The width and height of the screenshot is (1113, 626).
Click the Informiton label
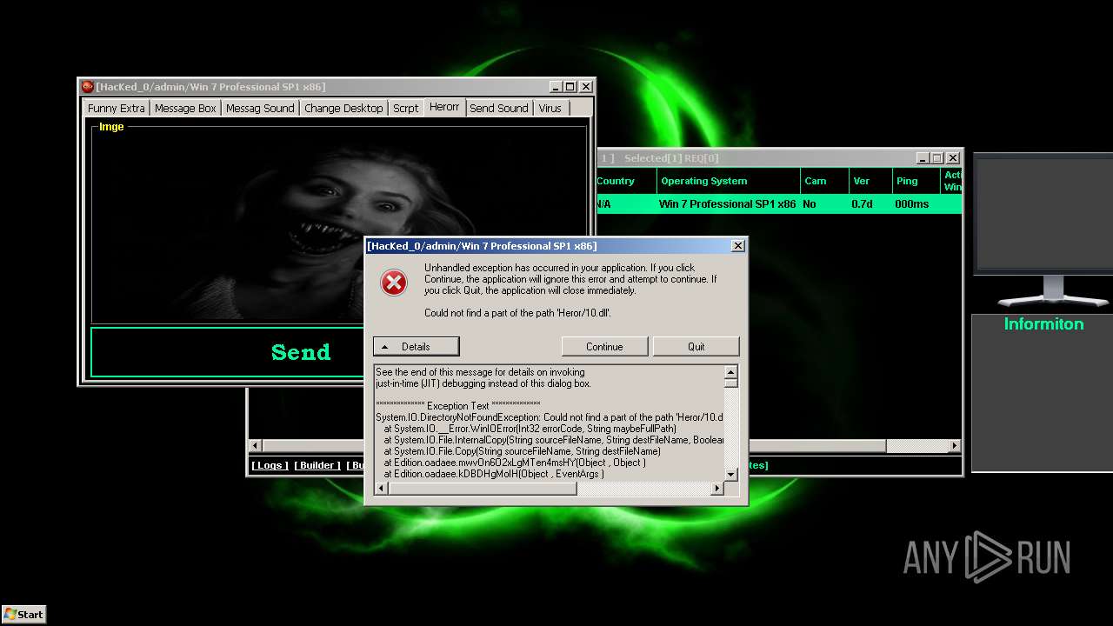(x=1043, y=324)
